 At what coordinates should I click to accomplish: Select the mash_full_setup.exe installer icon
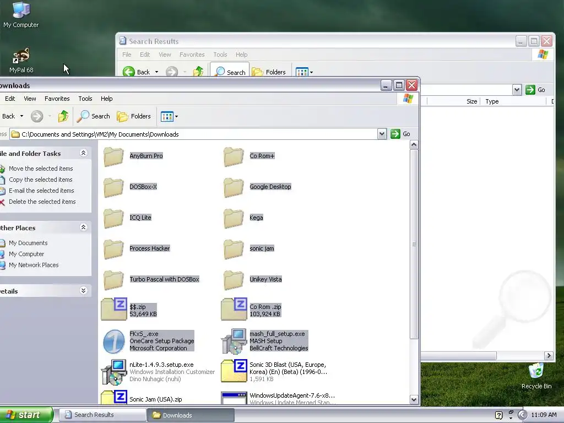click(x=234, y=341)
